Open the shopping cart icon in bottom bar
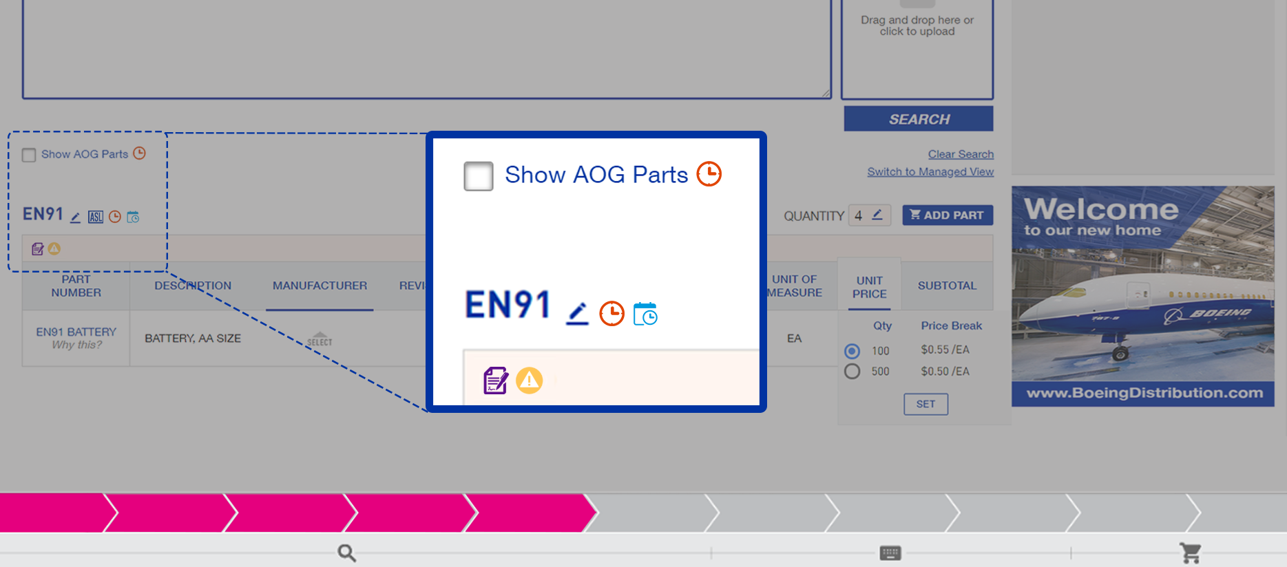 pyautogui.click(x=1191, y=553)
